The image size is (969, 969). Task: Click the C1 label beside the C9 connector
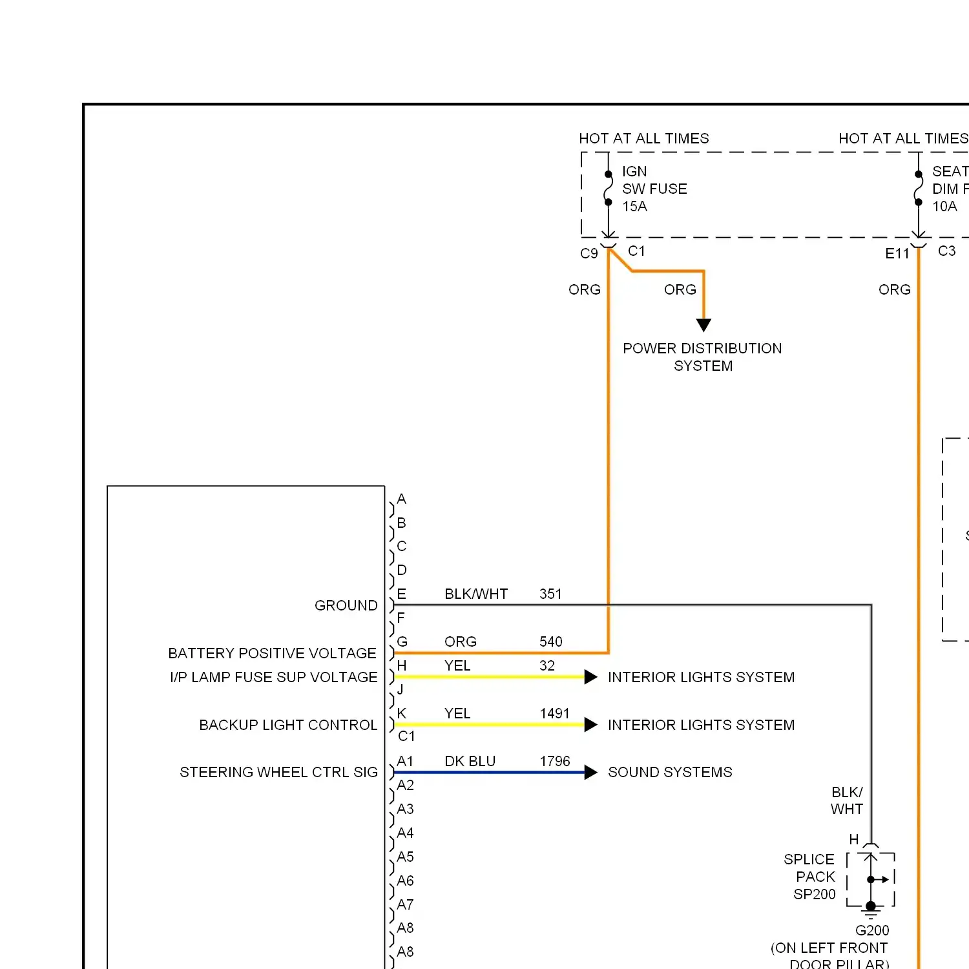(636, 251)
